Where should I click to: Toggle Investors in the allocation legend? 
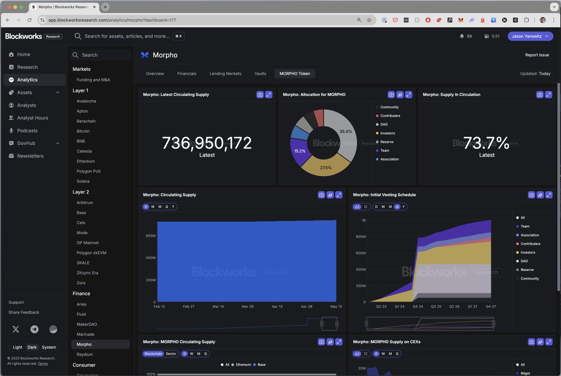click(385, 133)
